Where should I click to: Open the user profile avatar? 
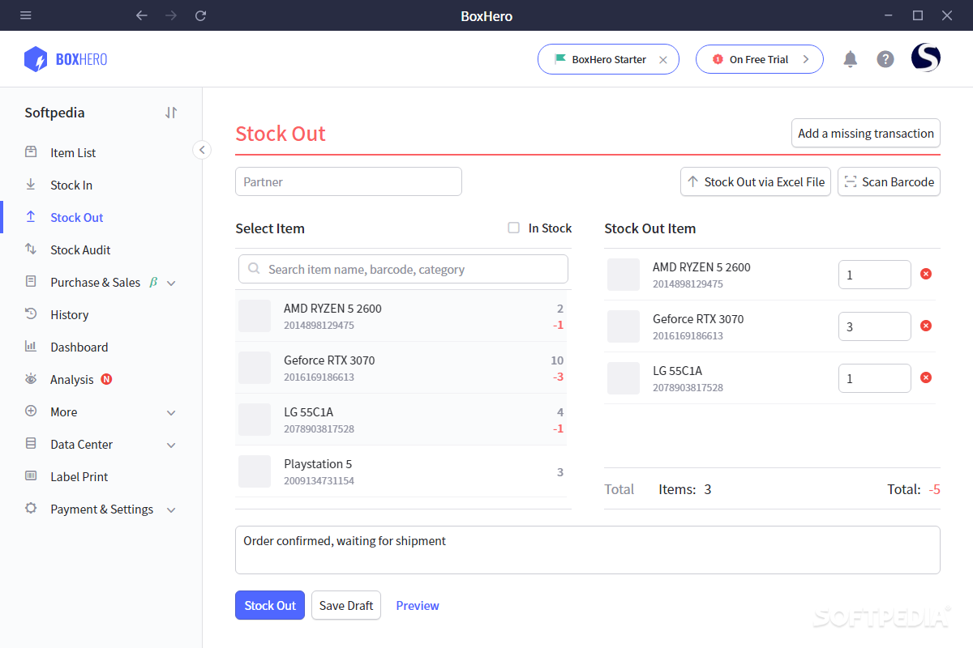click(926, 58)
